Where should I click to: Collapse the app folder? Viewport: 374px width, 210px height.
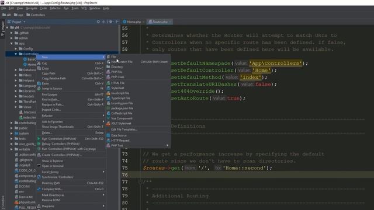(12, 43)
